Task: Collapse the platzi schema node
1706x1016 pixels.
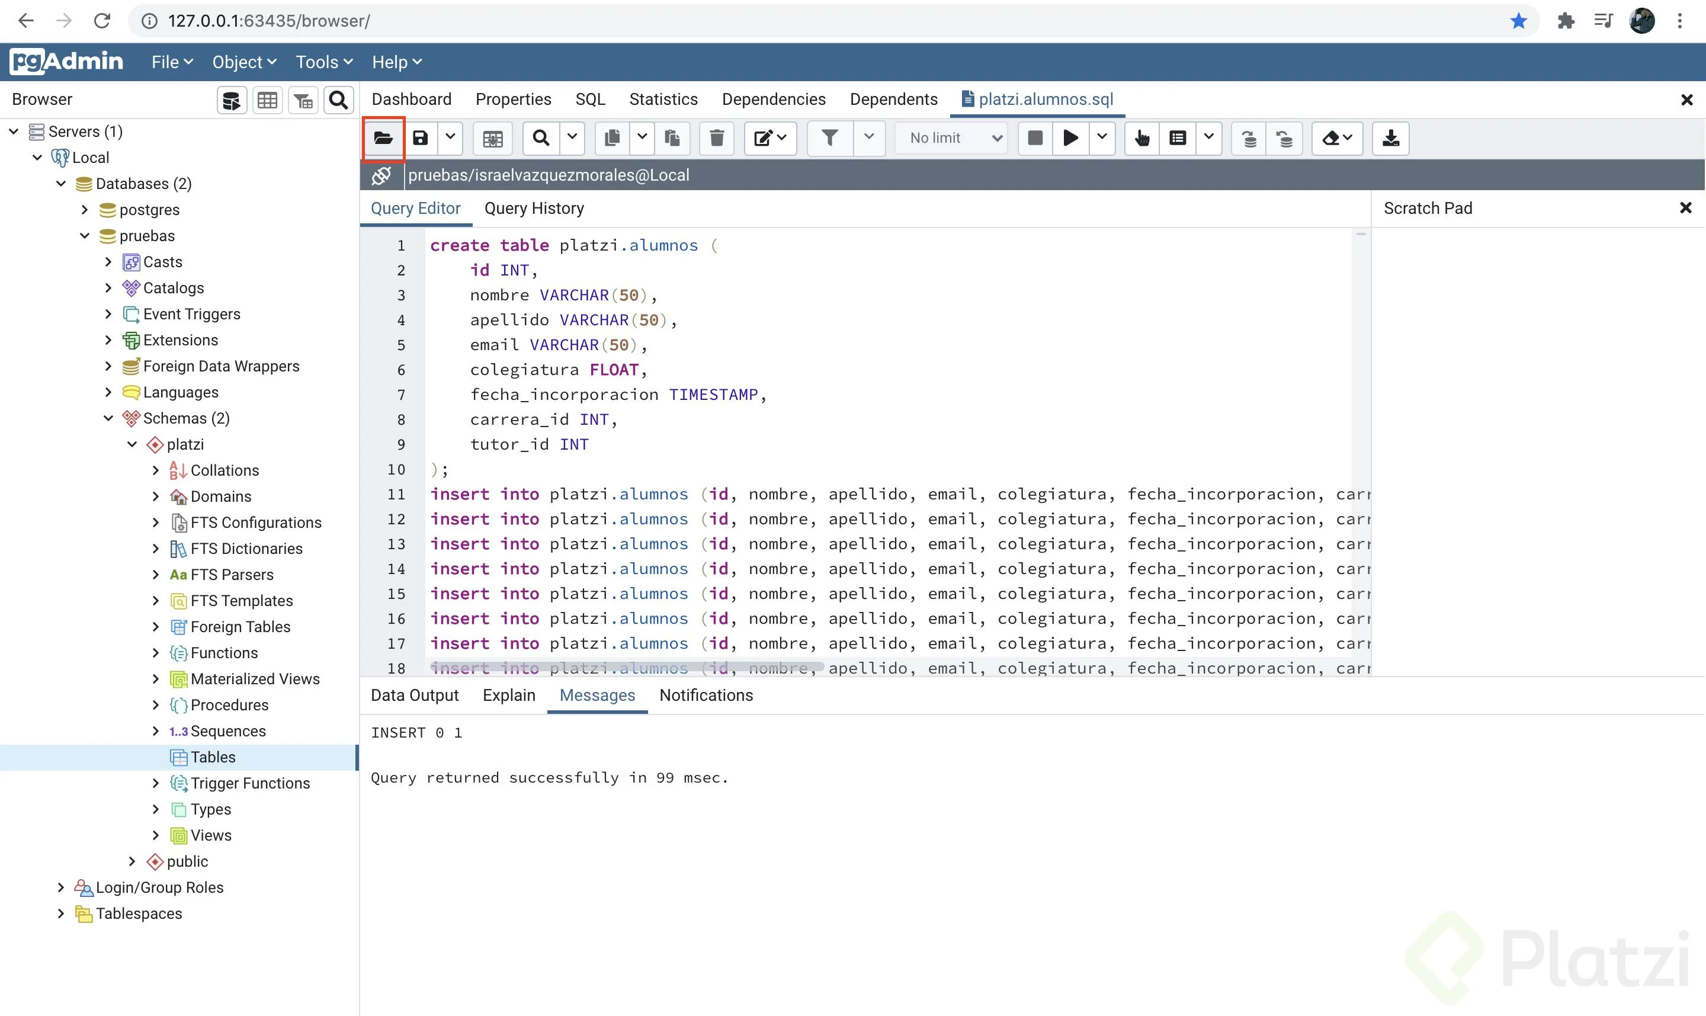Action: 132,444
